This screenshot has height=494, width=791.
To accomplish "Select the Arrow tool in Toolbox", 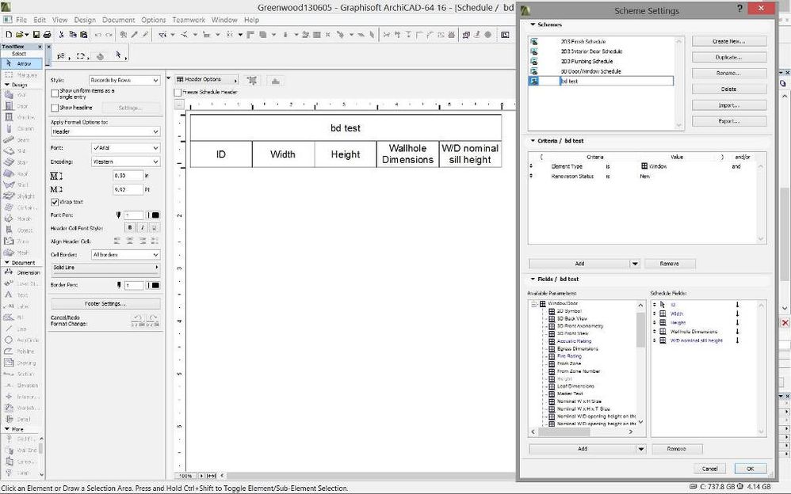I will 21,63.
